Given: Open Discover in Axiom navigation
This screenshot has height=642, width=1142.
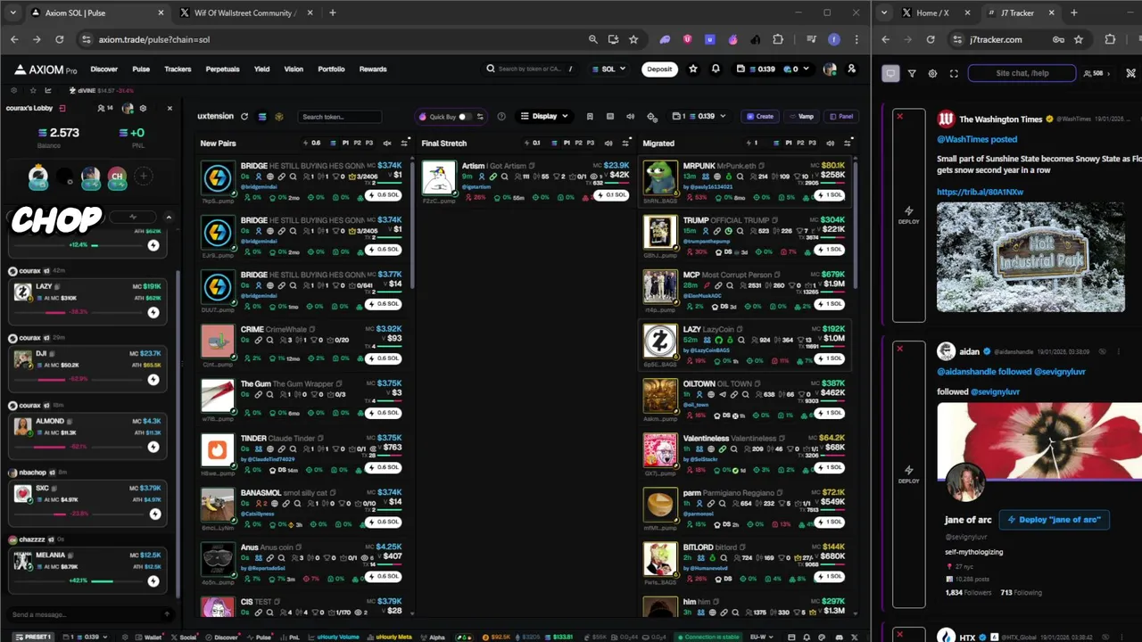Looking at the screenshot, I should tap(103, 69).
